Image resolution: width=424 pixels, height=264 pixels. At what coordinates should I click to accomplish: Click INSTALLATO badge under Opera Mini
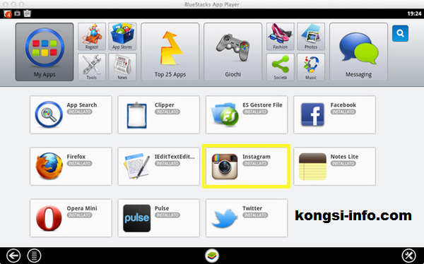pos(79,215)
